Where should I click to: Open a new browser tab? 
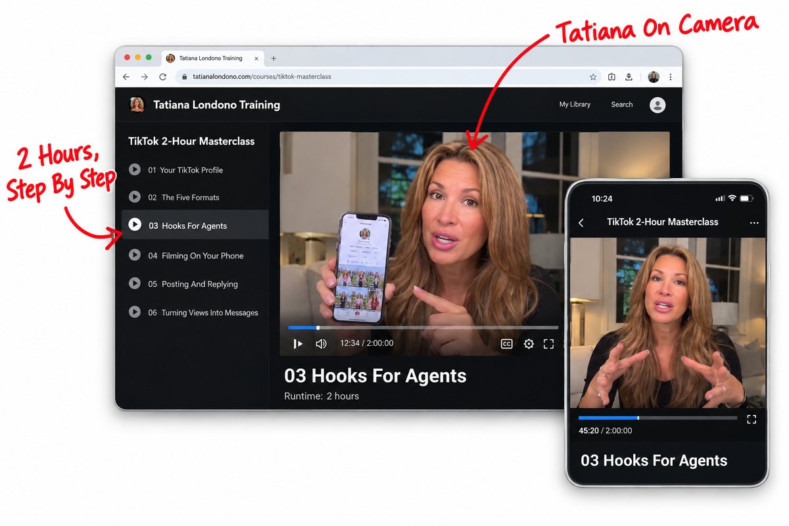pyautogui.click(x=274, y=59)
